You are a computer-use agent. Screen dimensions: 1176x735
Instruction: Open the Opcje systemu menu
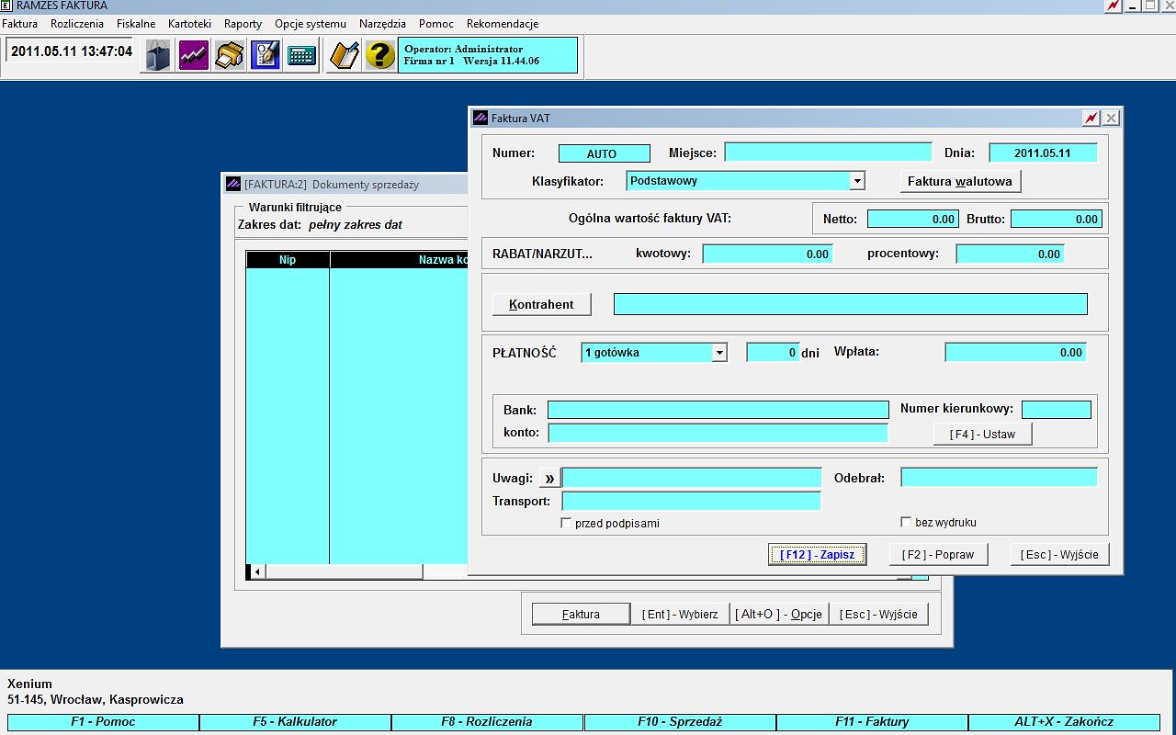pyautogui.click(x=311, y=24)
